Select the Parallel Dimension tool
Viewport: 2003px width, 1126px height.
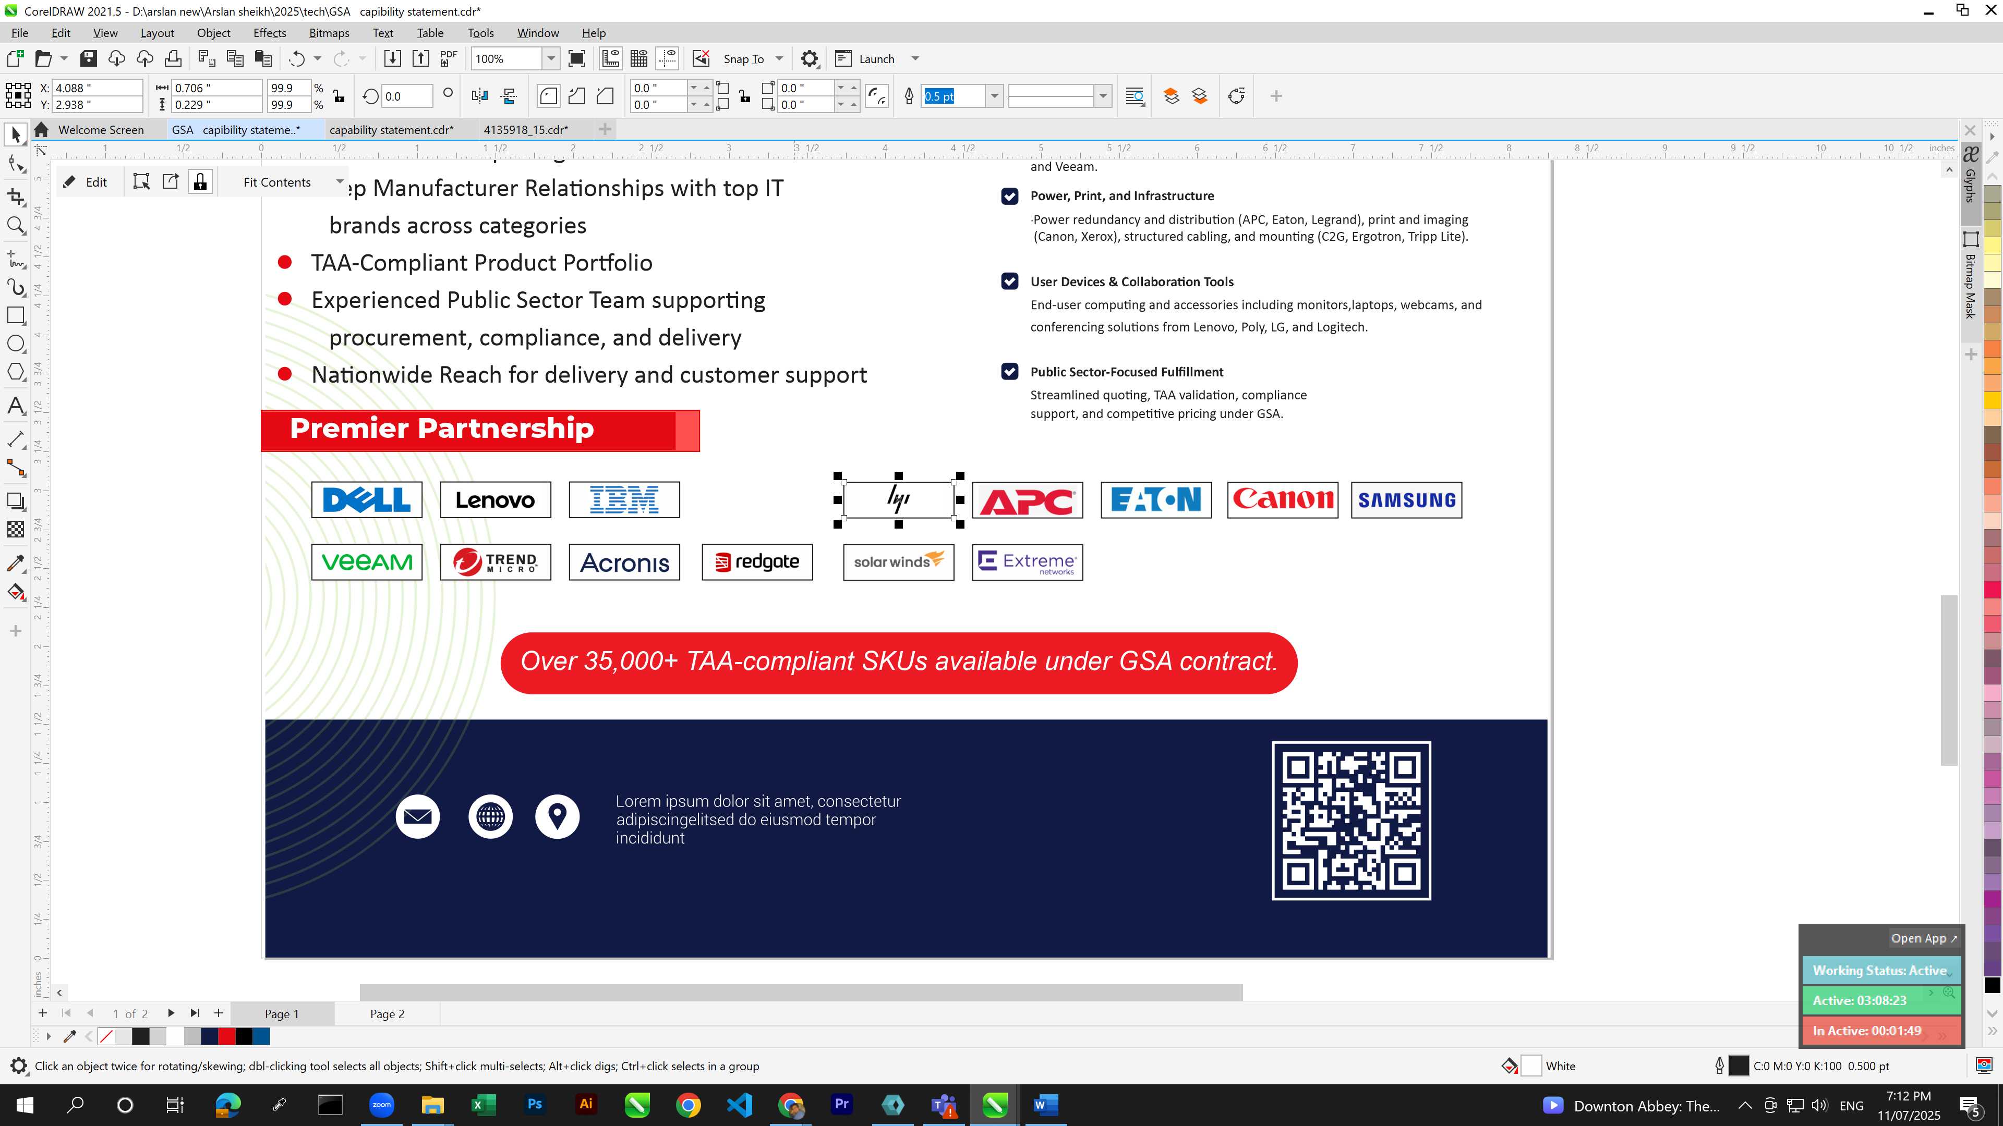pyautogui.click(x=16, y=439)
